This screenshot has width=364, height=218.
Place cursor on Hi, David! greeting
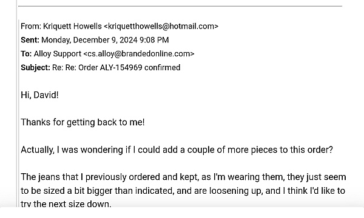(x=39, y=95)
